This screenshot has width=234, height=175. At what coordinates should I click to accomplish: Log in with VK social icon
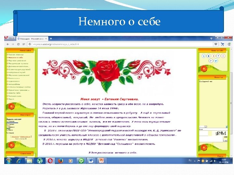click(x=208, y=56)
